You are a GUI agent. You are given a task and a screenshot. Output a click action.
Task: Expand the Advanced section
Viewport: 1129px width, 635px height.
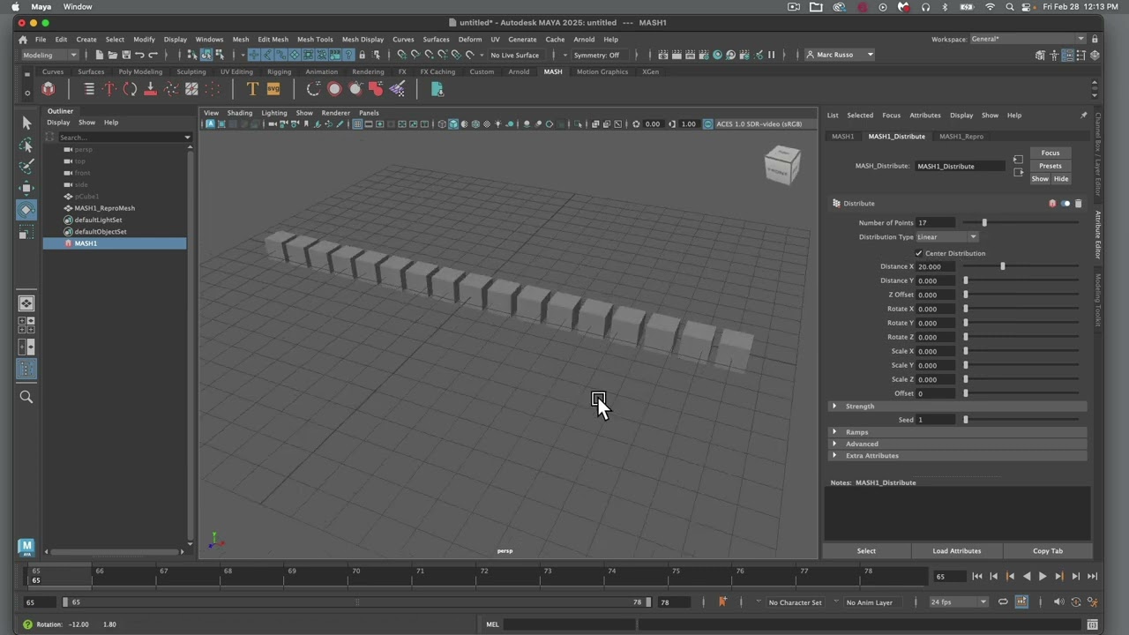point(957,444)
